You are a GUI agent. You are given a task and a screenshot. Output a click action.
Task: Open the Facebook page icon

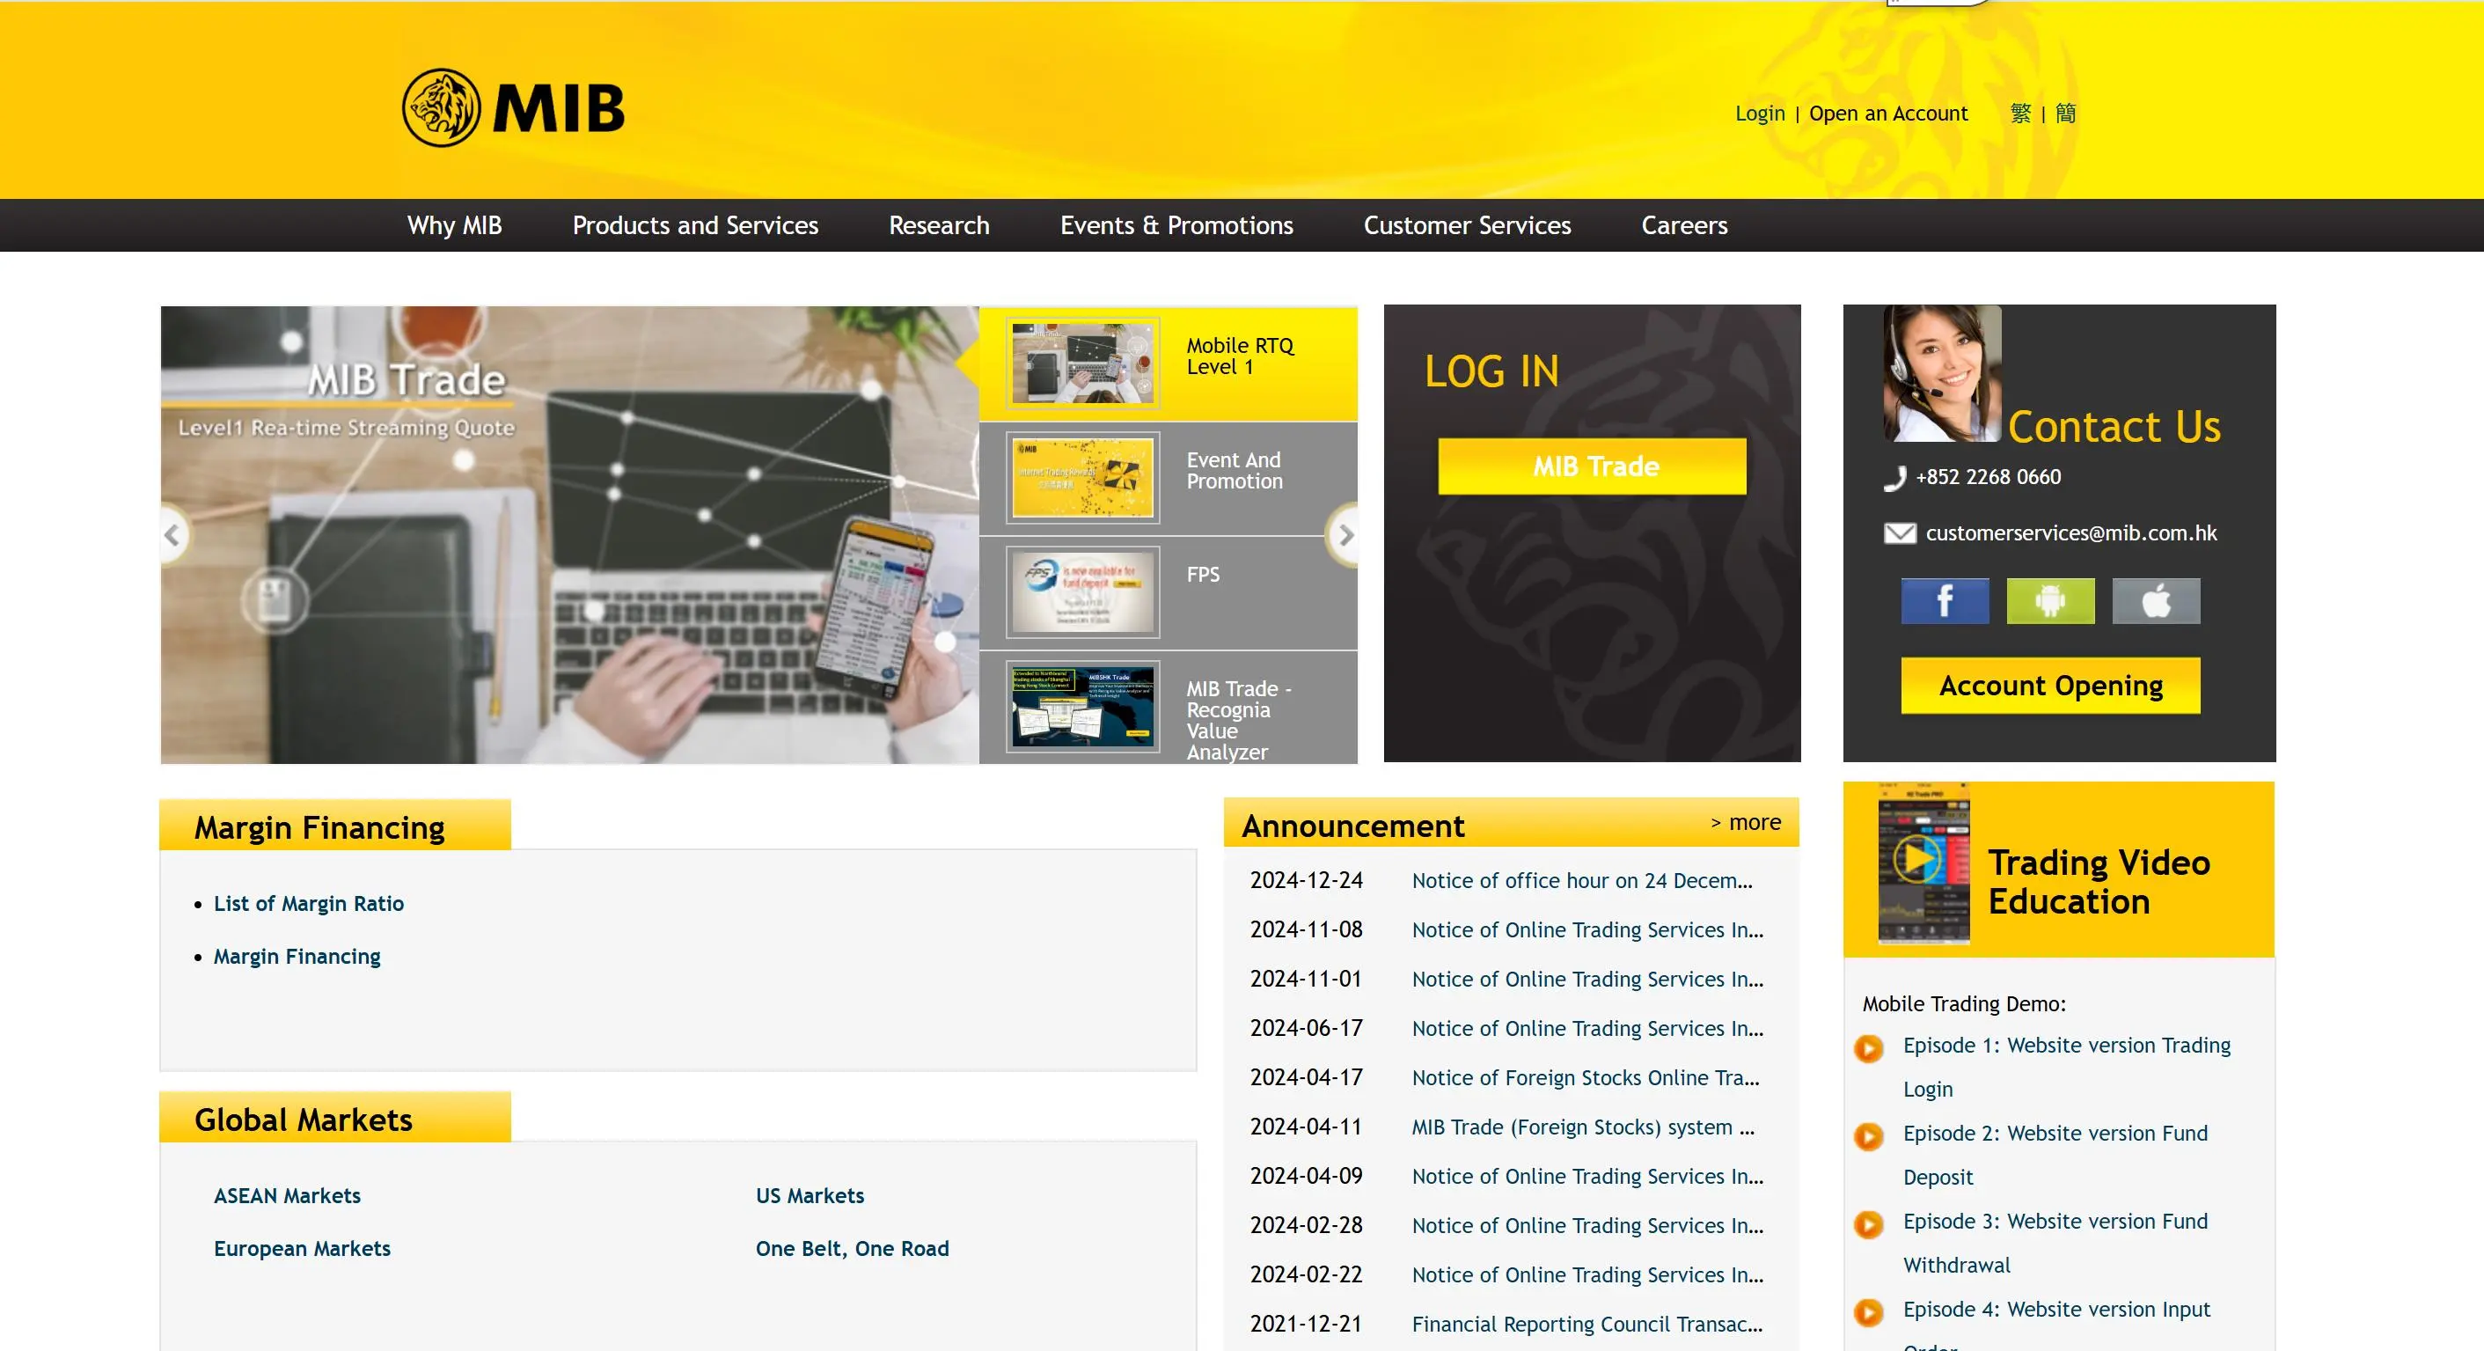tap(1944, 601)
